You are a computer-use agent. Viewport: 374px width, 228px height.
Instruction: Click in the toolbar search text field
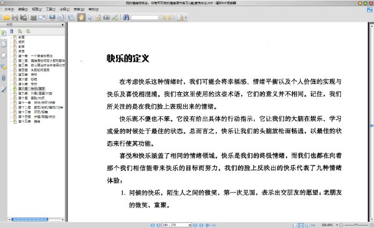pos(145,17)
